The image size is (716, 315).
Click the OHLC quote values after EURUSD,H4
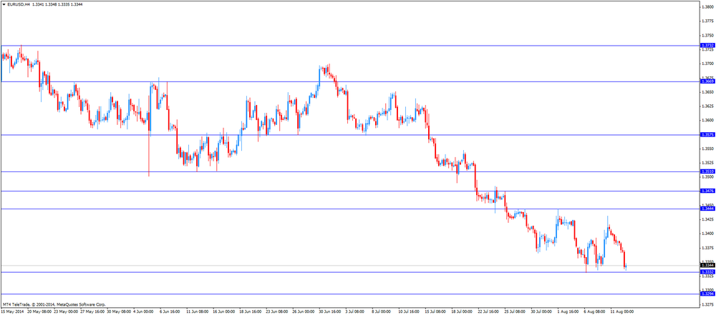click(x=57, y=4)
